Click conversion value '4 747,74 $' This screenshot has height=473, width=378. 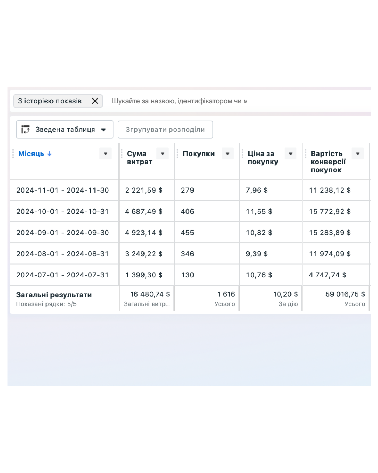[x=328, y=275]
